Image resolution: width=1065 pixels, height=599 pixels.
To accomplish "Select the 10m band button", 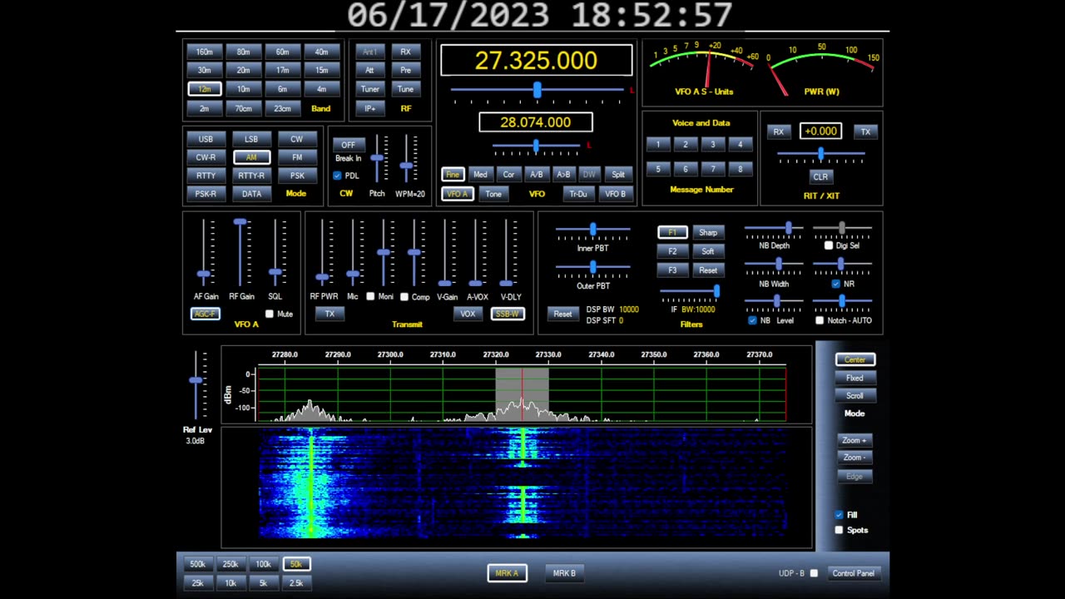I will pyautogui.click(x=243, y=89).
